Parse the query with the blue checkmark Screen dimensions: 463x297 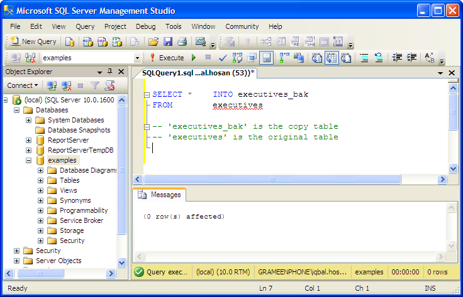(223, 58)
